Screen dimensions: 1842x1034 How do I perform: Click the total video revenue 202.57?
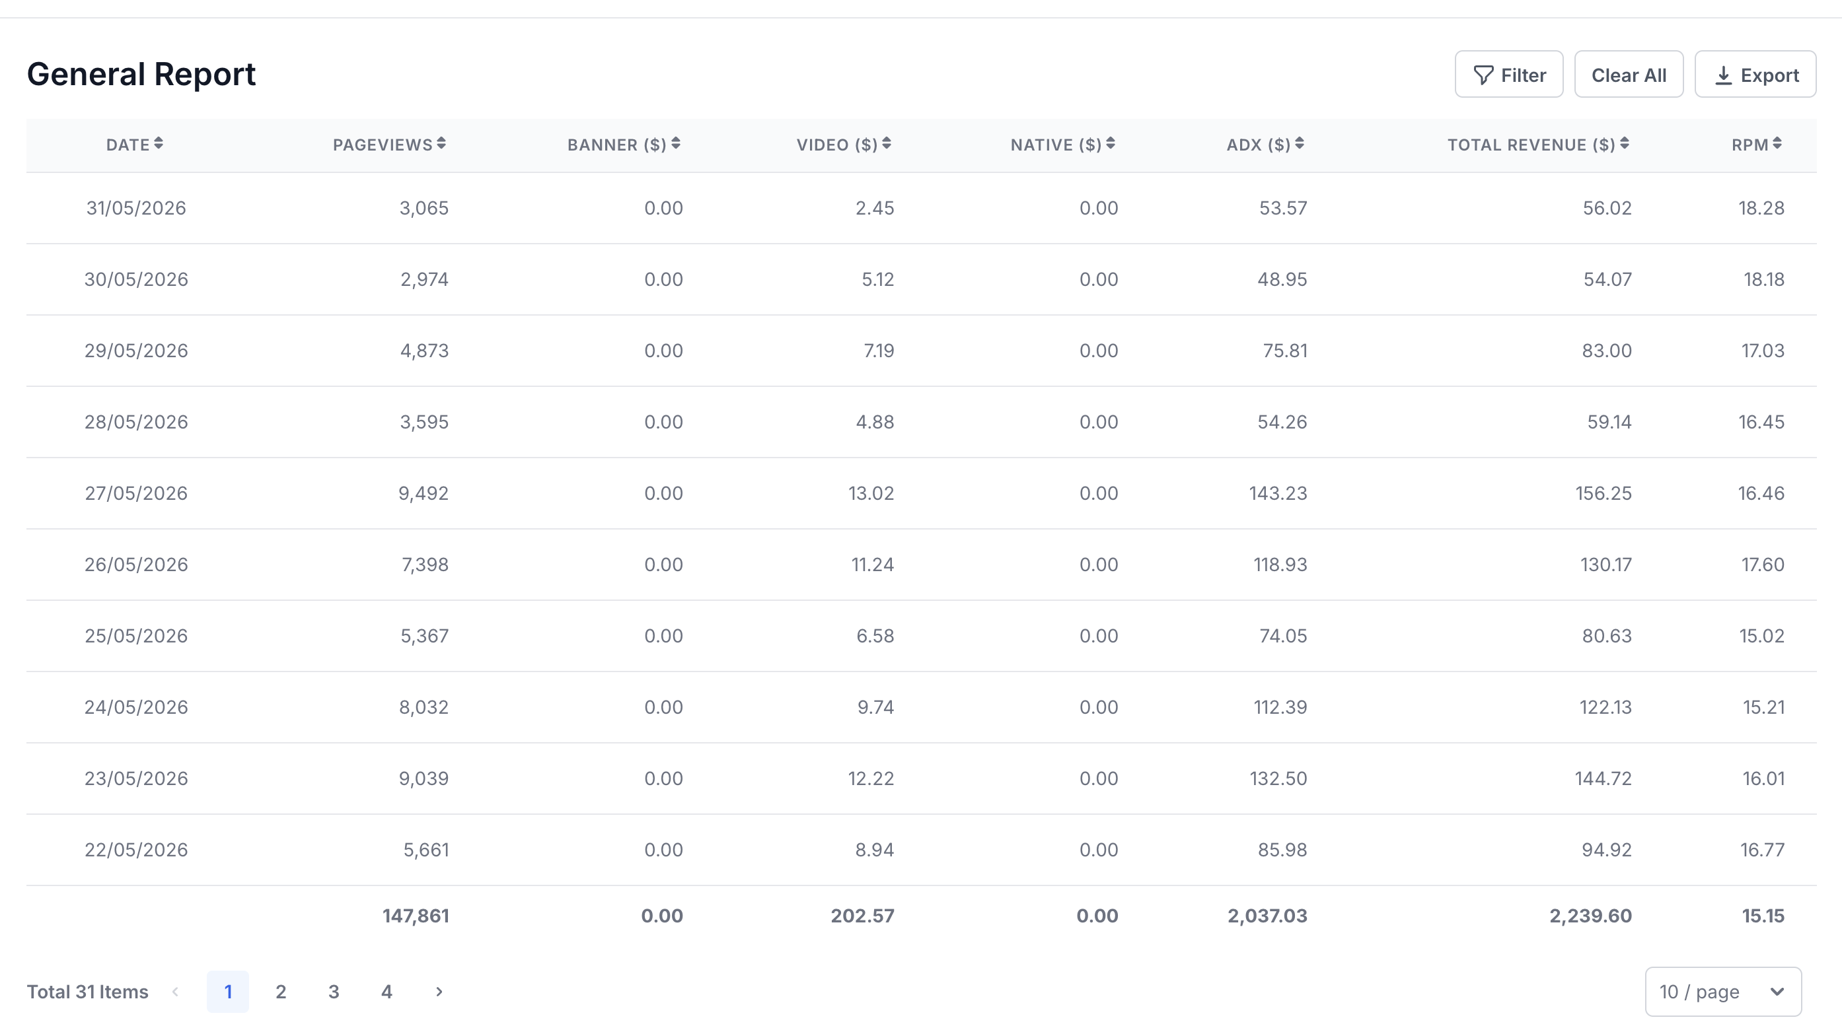tap(862, 916)
